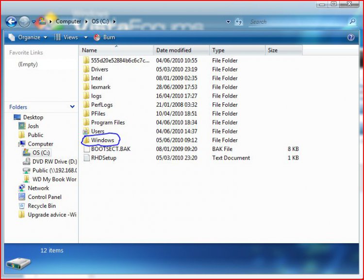
Task: Select the Users folder icon
Action: pyautogui.click(x=86, y=131)
